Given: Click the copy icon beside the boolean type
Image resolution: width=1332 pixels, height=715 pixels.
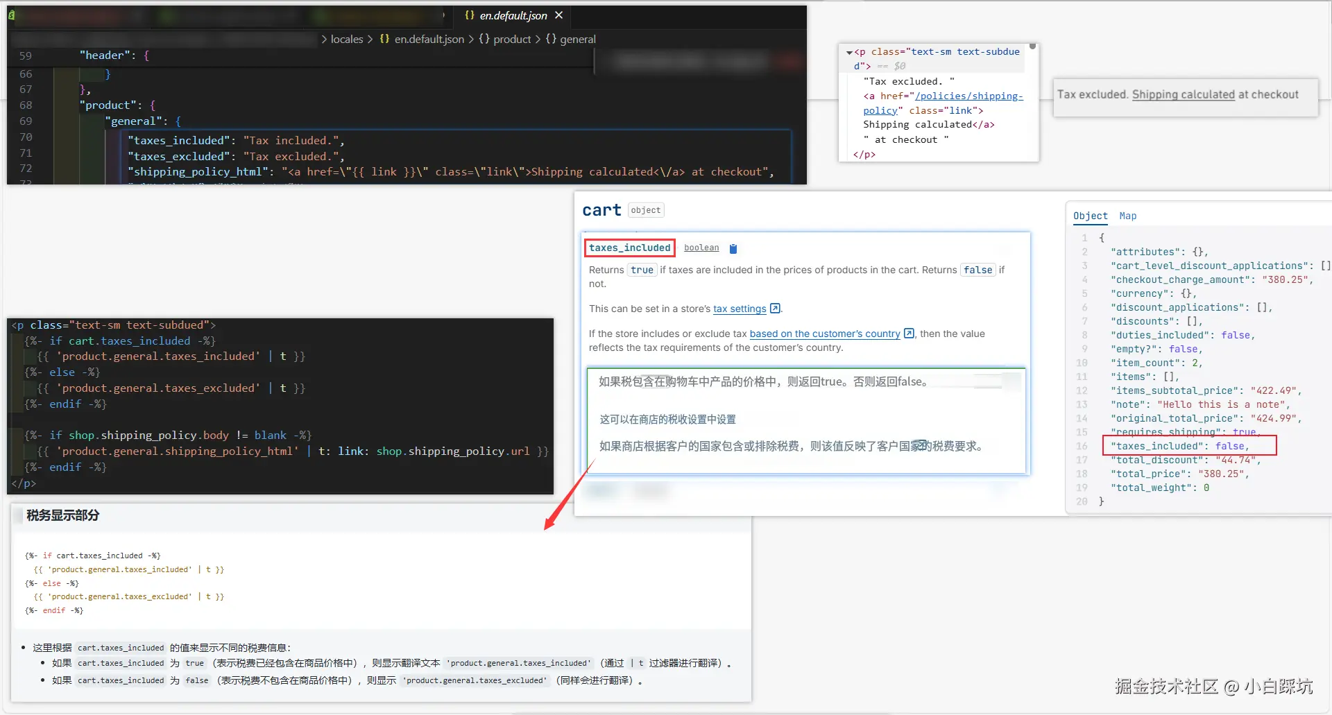Looking at the screenshot, I should click(733, 248).
